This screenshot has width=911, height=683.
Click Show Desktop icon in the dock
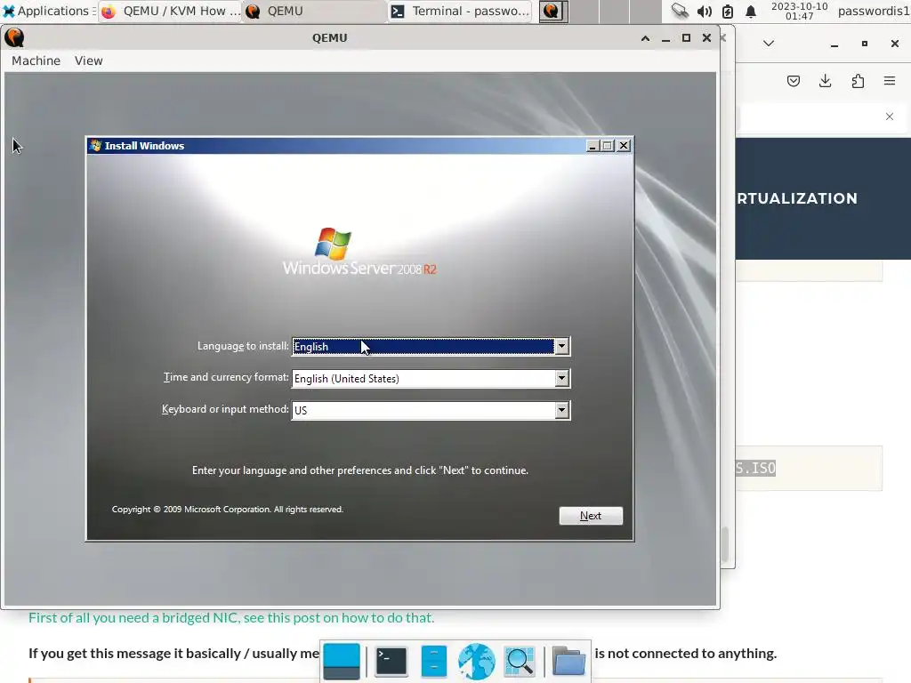coord(342,662)
